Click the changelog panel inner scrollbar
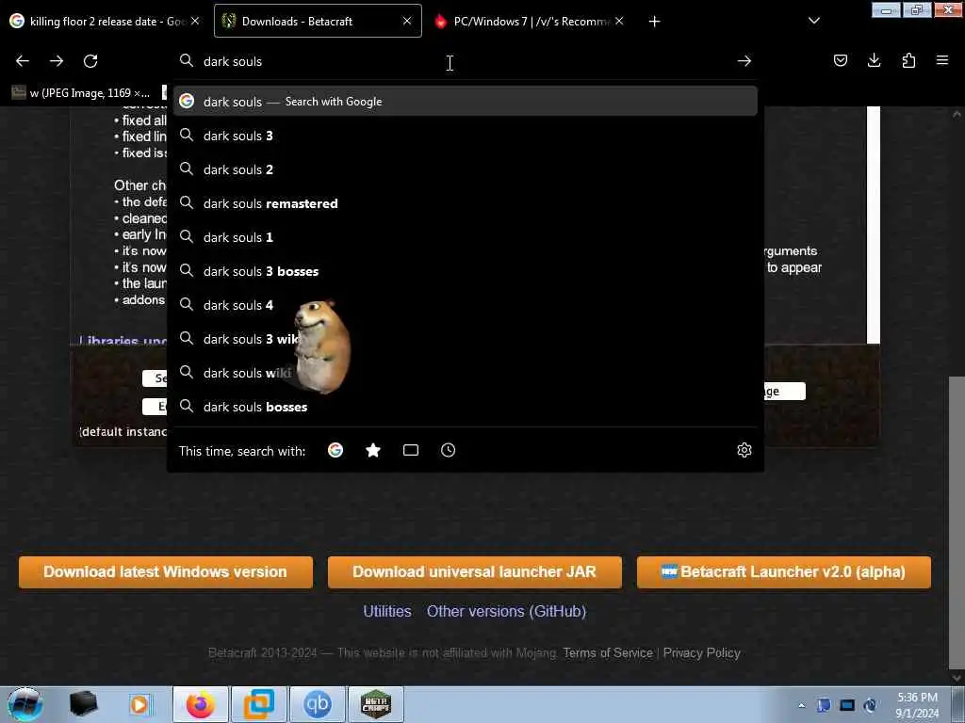The height and width of the screenshot is (723, 965). click(874, 225)
